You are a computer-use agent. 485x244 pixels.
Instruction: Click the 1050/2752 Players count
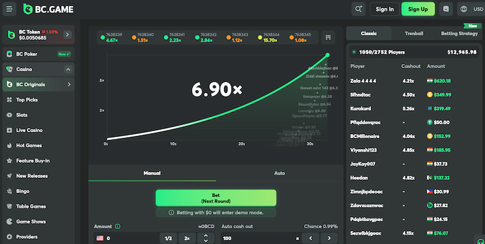(x=381, y=52)
